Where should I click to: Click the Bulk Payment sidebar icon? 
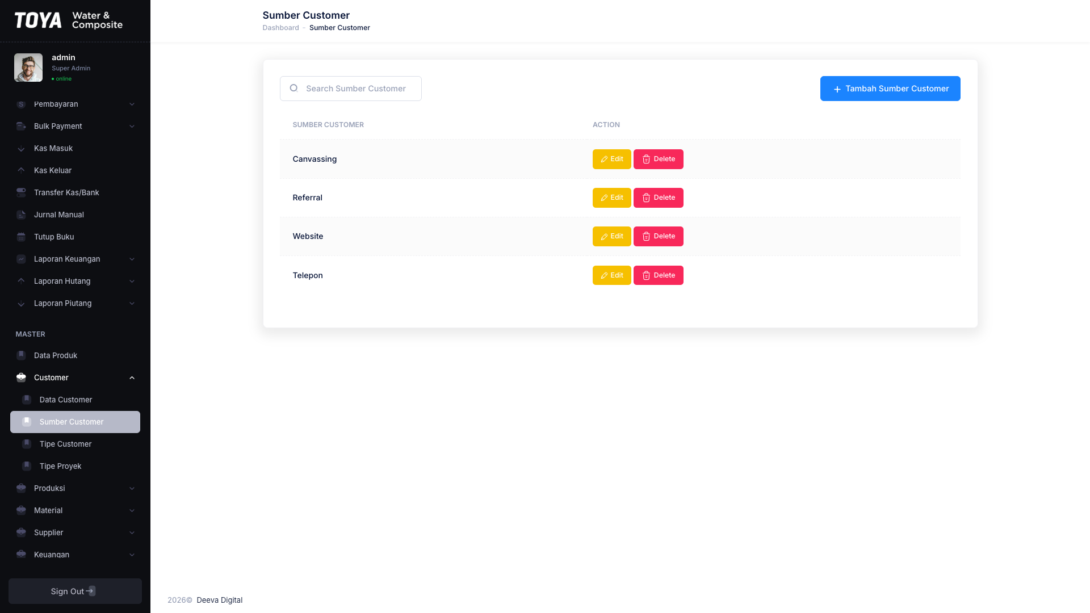click(21, 126)
